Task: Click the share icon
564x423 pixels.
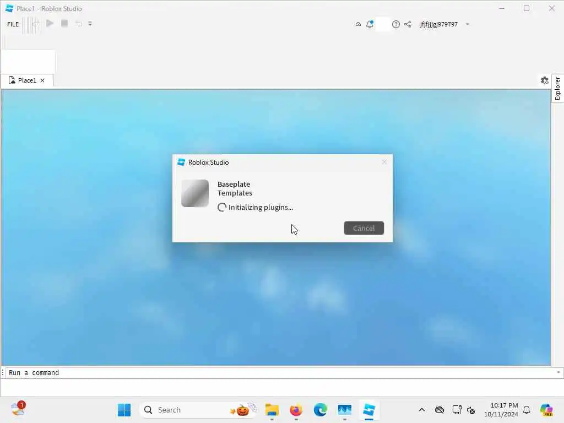Action: click(408, 24)
